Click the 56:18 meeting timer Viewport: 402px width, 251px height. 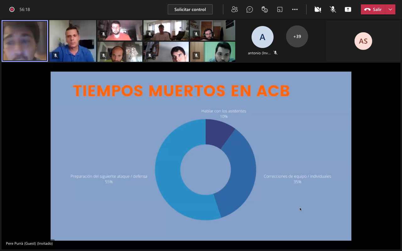coord(25,9)
